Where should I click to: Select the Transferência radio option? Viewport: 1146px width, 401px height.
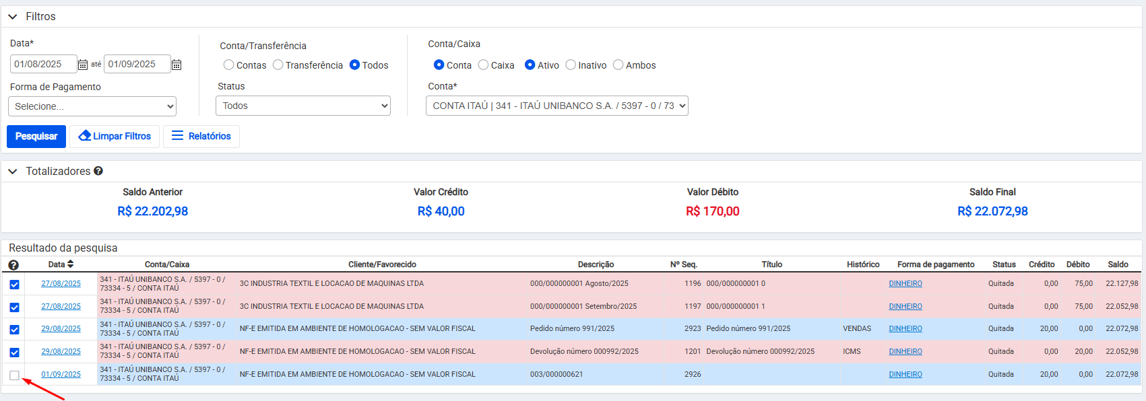(278, 65)
